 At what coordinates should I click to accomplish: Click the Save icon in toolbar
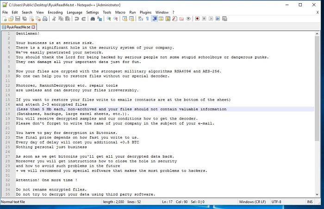point(17,19)
